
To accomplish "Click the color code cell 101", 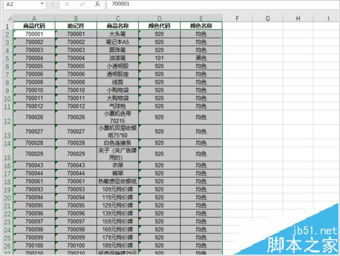I will [x=159, y=58].
